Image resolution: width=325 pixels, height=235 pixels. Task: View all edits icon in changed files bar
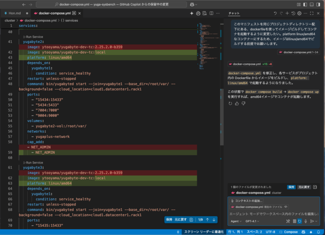click(315, 187)
